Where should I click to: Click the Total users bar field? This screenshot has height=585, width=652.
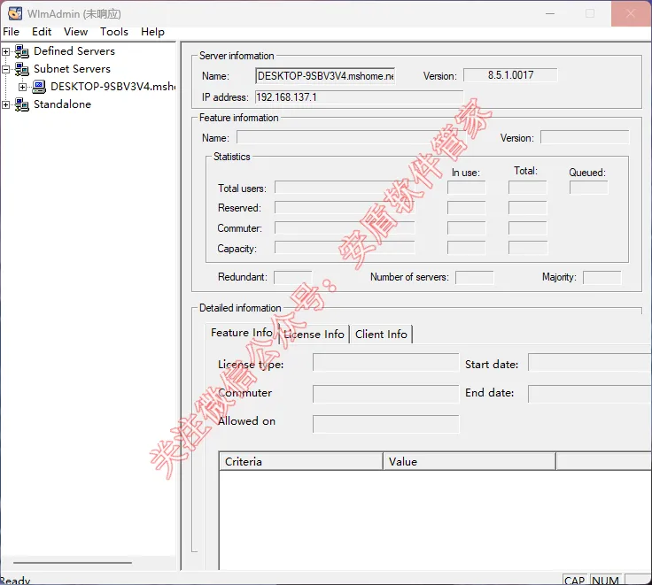click(x=345, y=188)
